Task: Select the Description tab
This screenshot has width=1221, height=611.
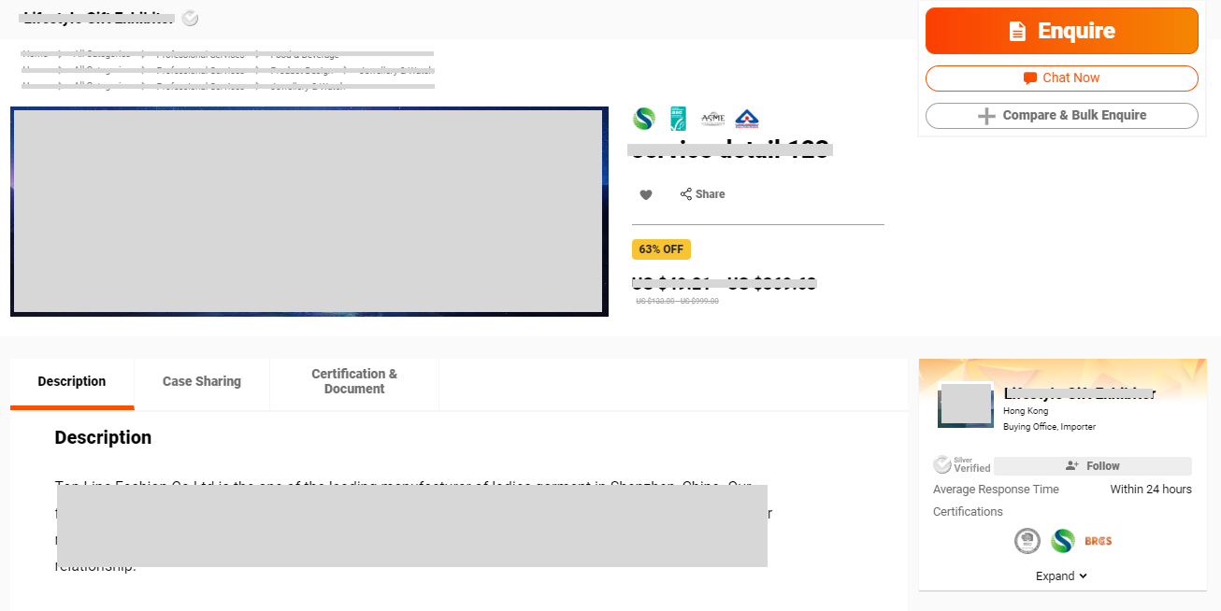Action: coord(72,382)
